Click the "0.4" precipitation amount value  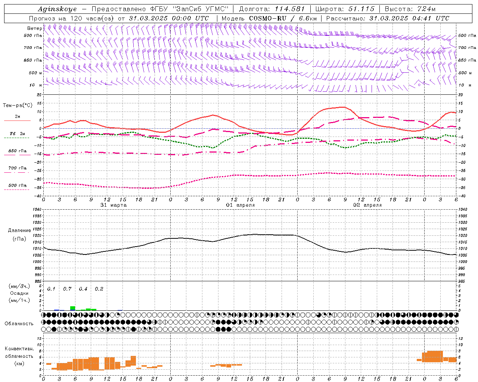[x=83, y=289]
